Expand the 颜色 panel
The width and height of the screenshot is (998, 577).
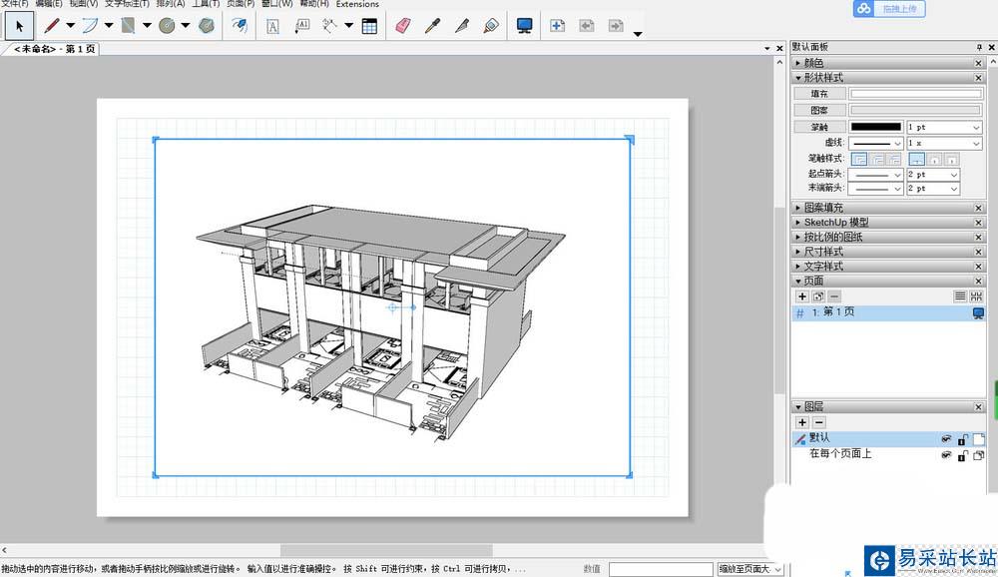coord(814,63)
